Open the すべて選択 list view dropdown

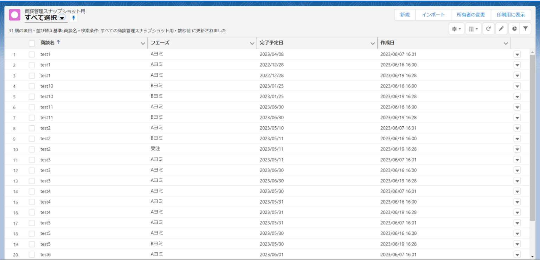pyautogui.click(x=62, y=18)
